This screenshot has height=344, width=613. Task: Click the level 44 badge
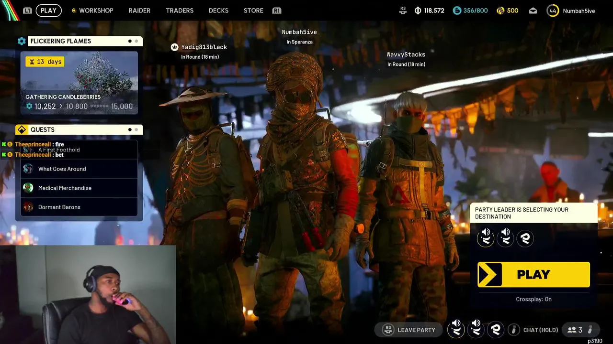pos(553,11)
